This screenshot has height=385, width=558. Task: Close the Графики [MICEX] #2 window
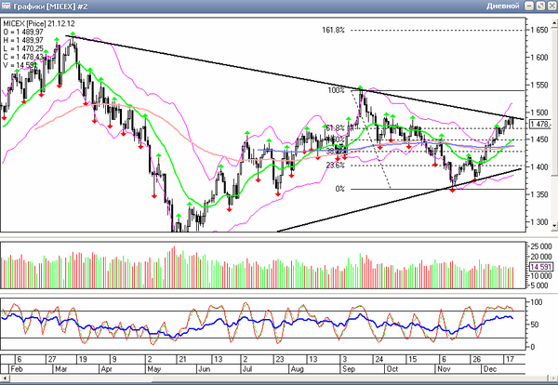[x=551, y=7]
